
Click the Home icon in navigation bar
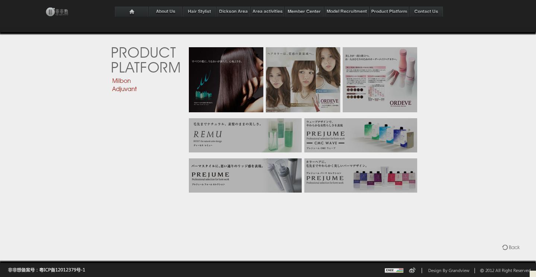131,12
